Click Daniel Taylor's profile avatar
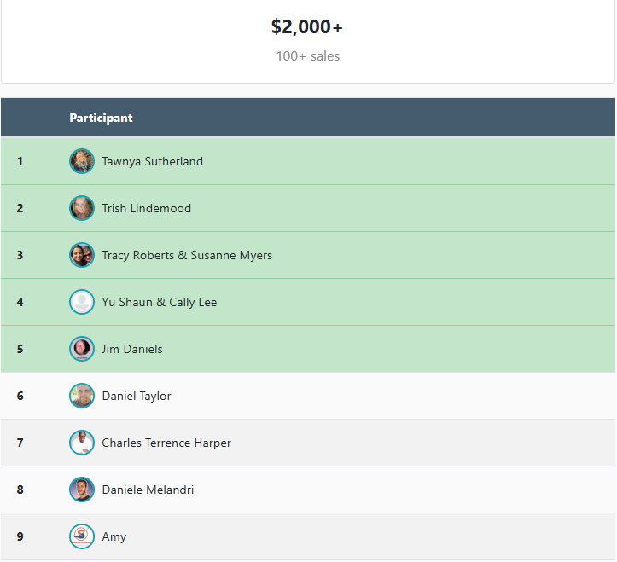This screenshot has height=562, width=617. (82, 396)
